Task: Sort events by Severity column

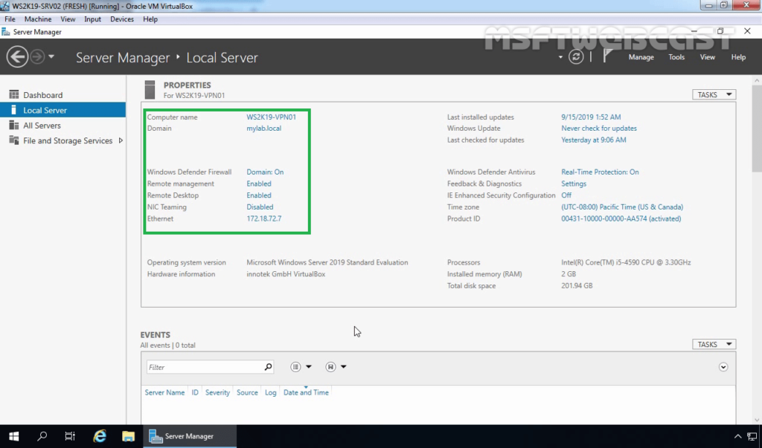Action: click(x=217, y=392)
